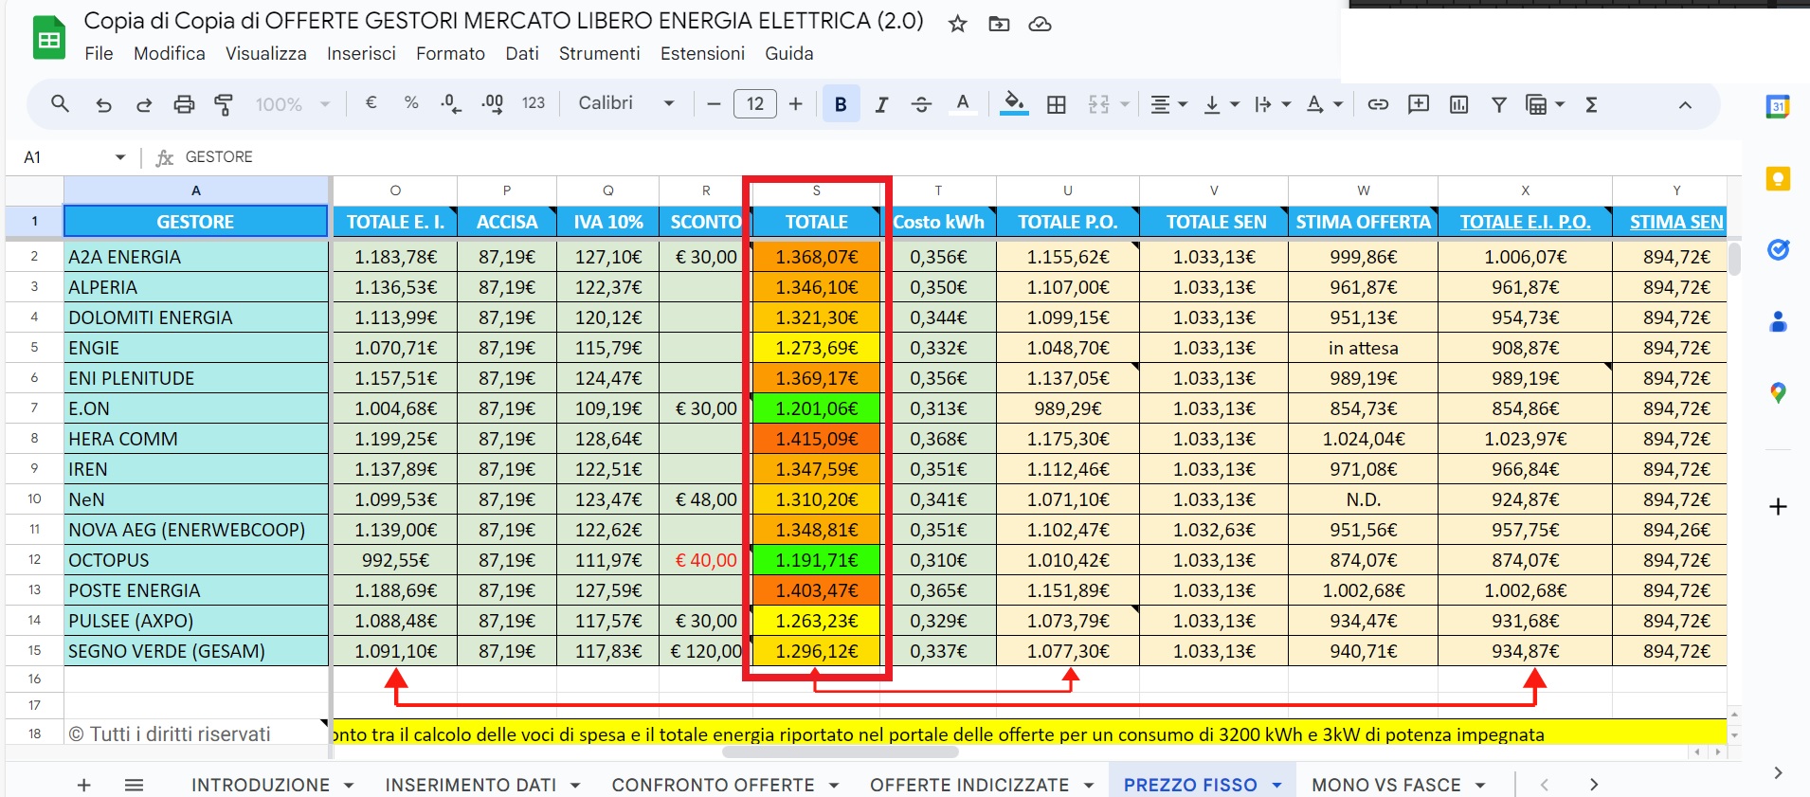
Task: Open text wrapping dropdown
Action: tap(1272, 104)
